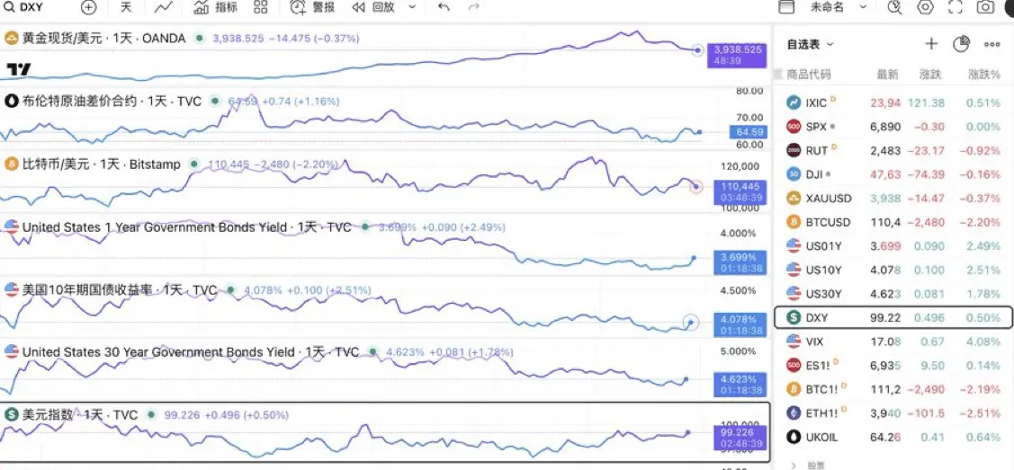
Task: Open watchlist more options ellipsis
Action: [992, 45]
